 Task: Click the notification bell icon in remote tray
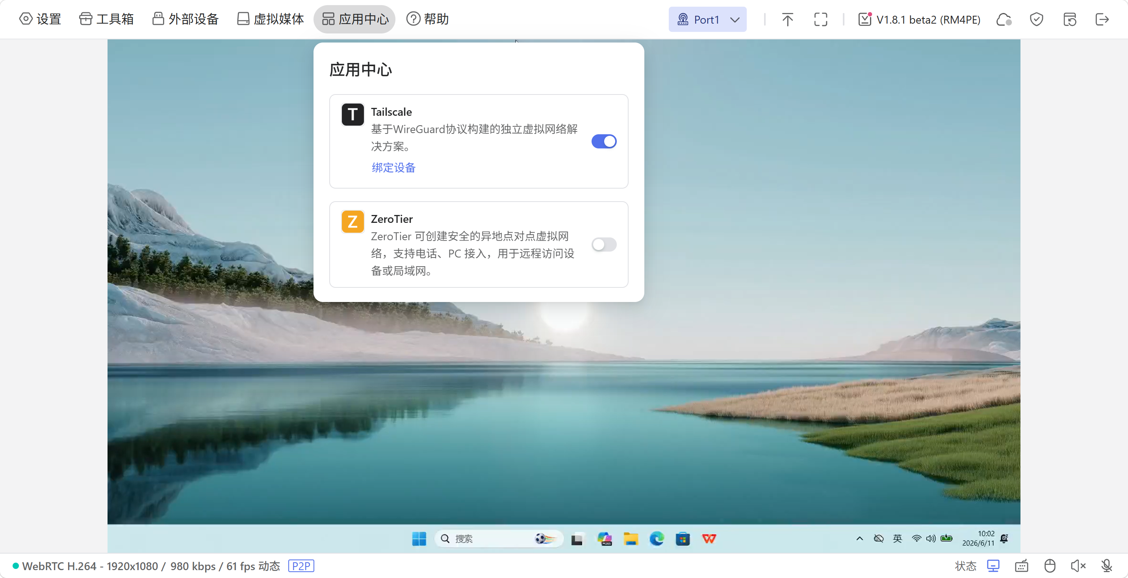[1004, 539]
